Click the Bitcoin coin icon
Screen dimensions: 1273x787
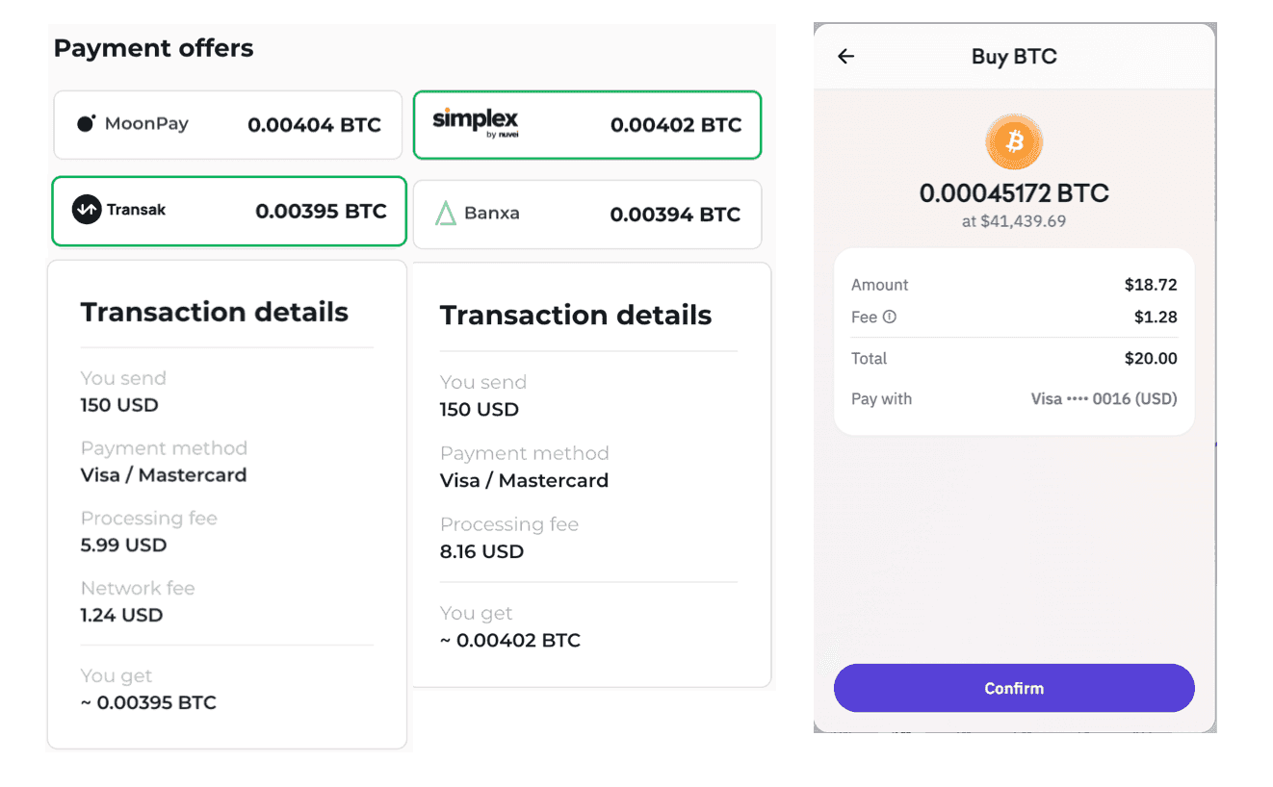click(x=1014, y=141)
